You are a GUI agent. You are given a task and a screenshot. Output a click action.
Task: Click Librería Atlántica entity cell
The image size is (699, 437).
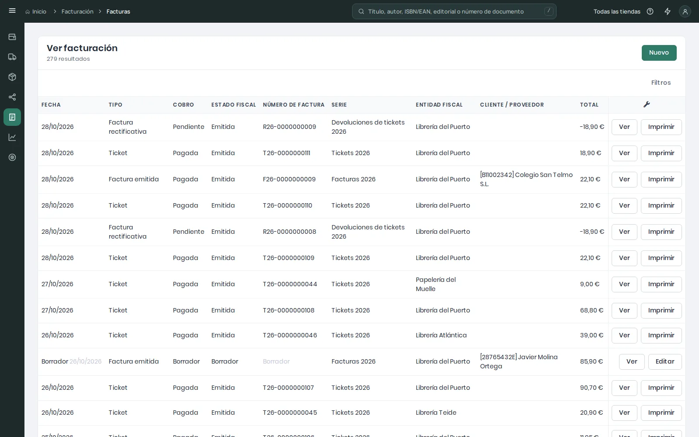click(441, 335)
